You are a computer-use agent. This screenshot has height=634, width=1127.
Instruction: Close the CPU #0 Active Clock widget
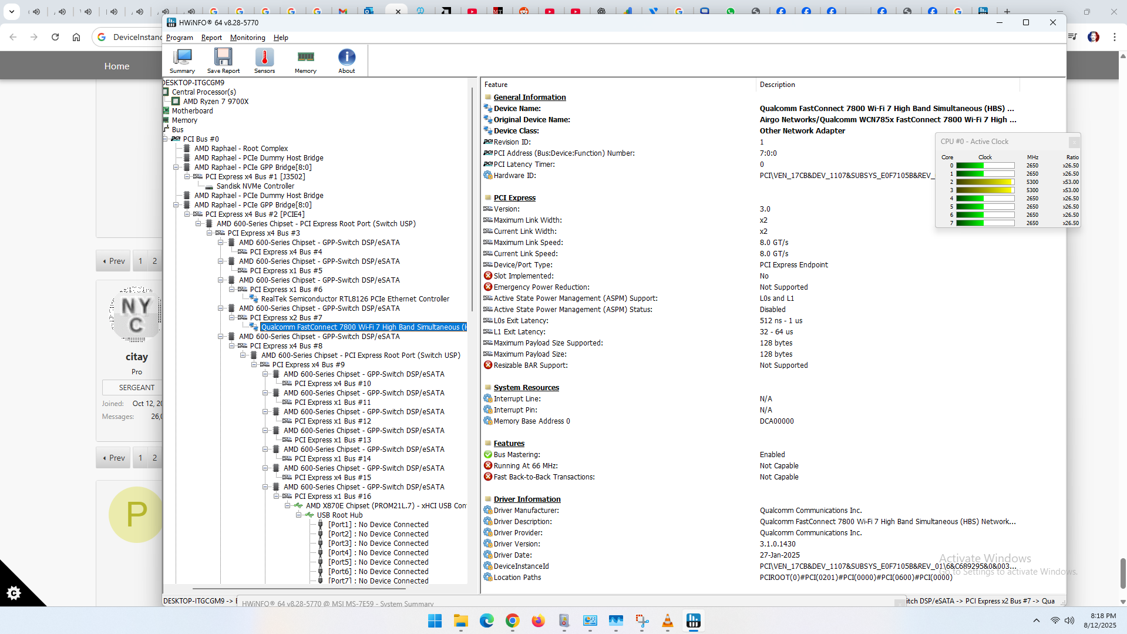[x=1074, y=142]
